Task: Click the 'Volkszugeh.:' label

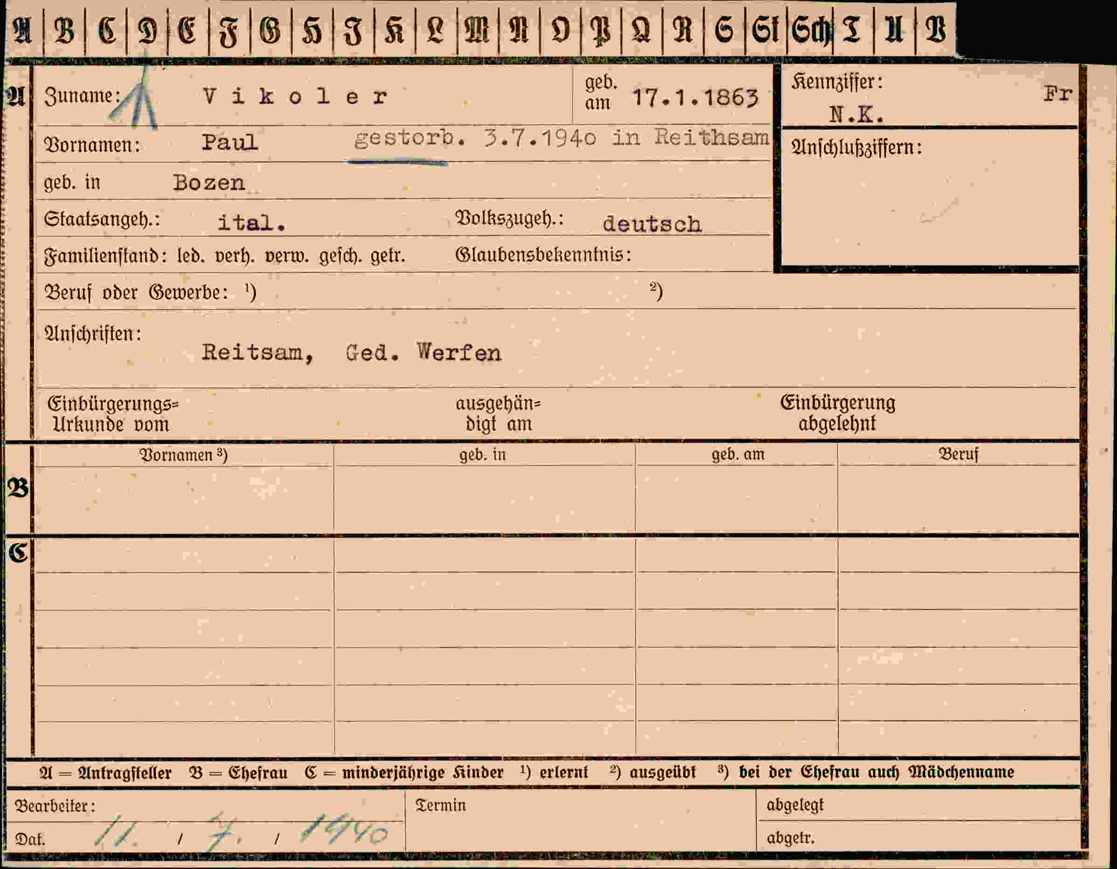Action: [x=510, y=218]
